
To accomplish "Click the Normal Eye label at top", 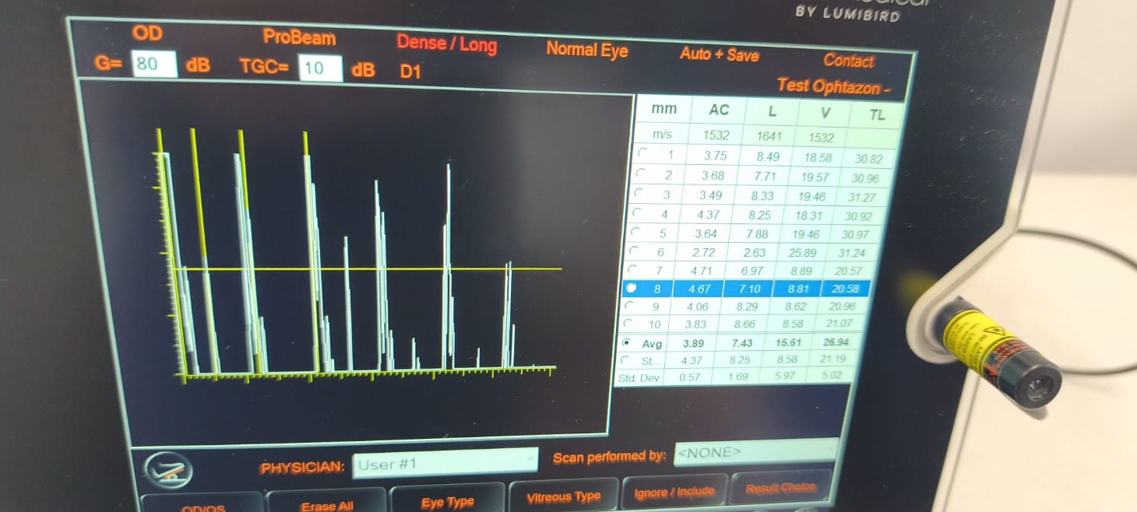I will tap(586, 50).
